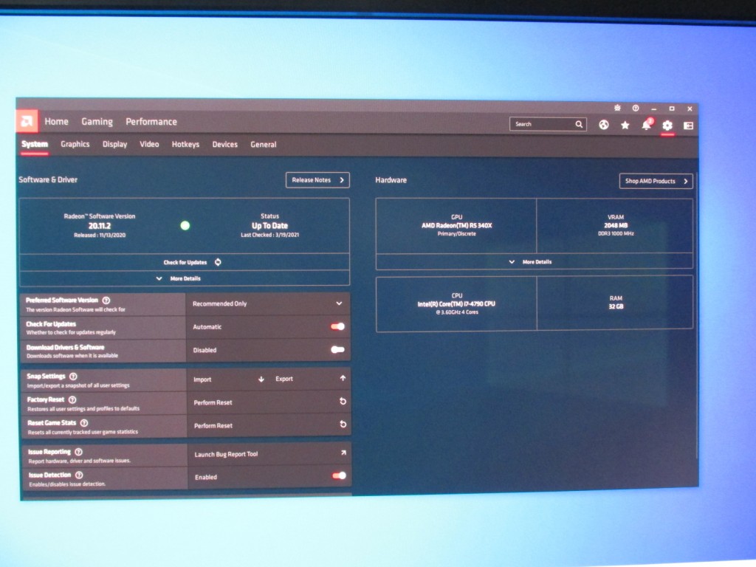Select the Video sub-tab
756x567 pixels.
149,144
